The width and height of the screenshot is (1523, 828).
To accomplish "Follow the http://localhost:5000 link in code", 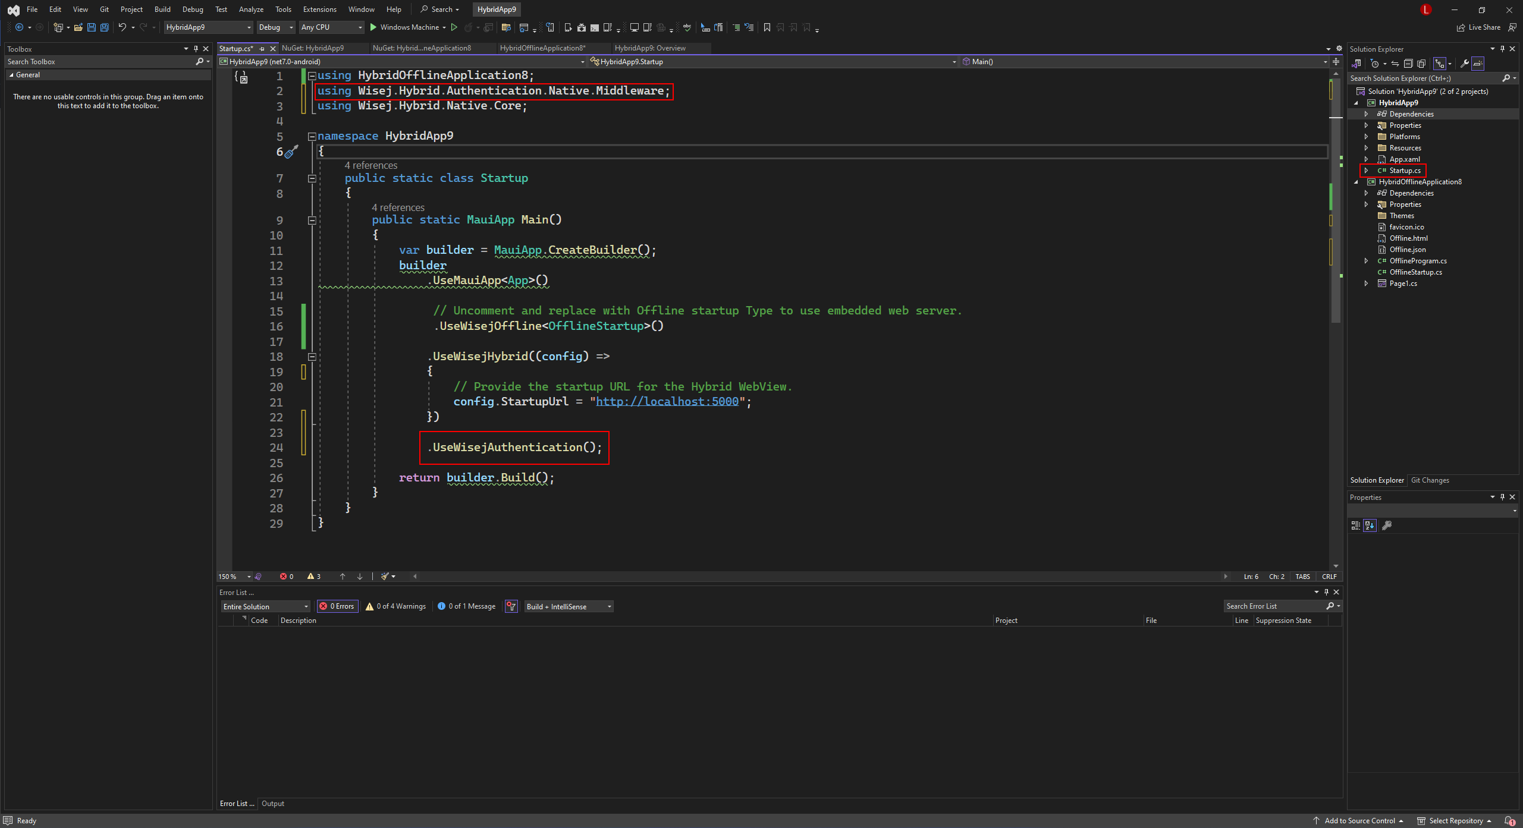I will [x=667, y=402].
